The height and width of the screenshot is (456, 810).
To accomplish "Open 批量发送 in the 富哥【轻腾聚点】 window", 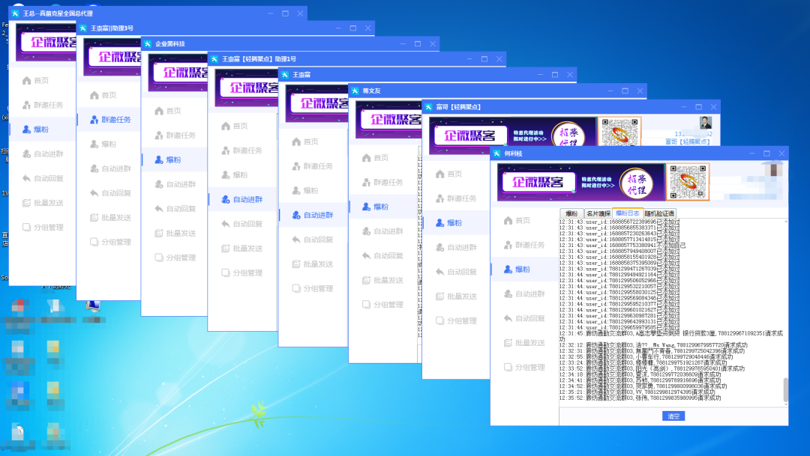I will (456, 296).
